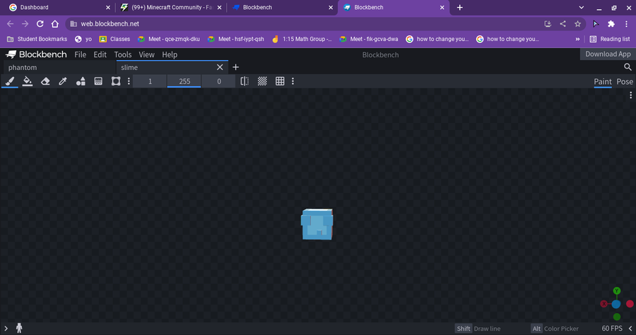Image resolution: width=636 pixels, height=335 pixels.
Task: Expand the left sidebar arrow
Action: point(6,328)
